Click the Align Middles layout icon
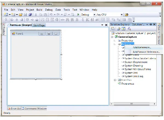164x120 pixels. point(32,20)
